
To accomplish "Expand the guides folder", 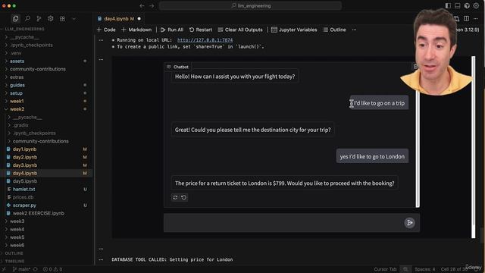I will [x=17, y=85].
